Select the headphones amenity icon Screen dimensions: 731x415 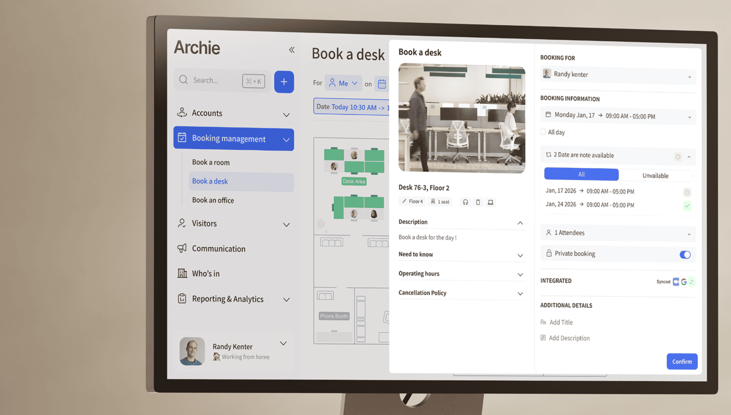tap(465, 202)
